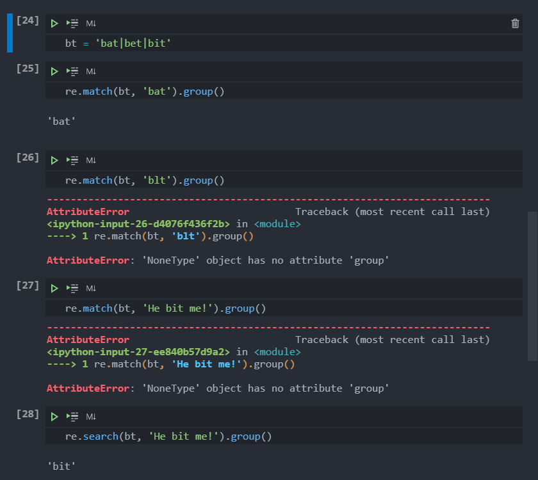Click into the re.match(bt, 'blt') code cell

[x=284, y=180]
